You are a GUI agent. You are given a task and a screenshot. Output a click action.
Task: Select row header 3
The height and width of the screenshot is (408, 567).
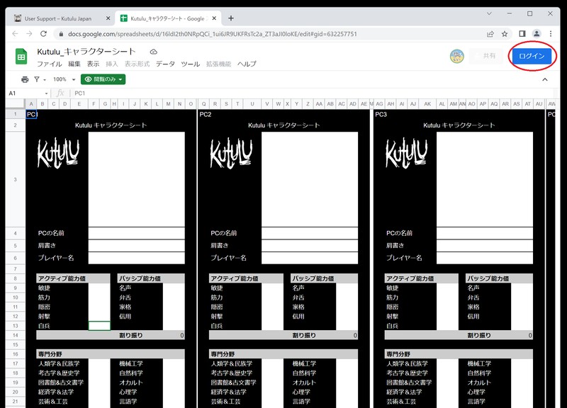15,179
